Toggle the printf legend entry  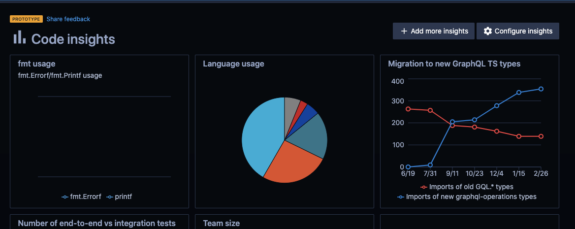coord(119,196)
